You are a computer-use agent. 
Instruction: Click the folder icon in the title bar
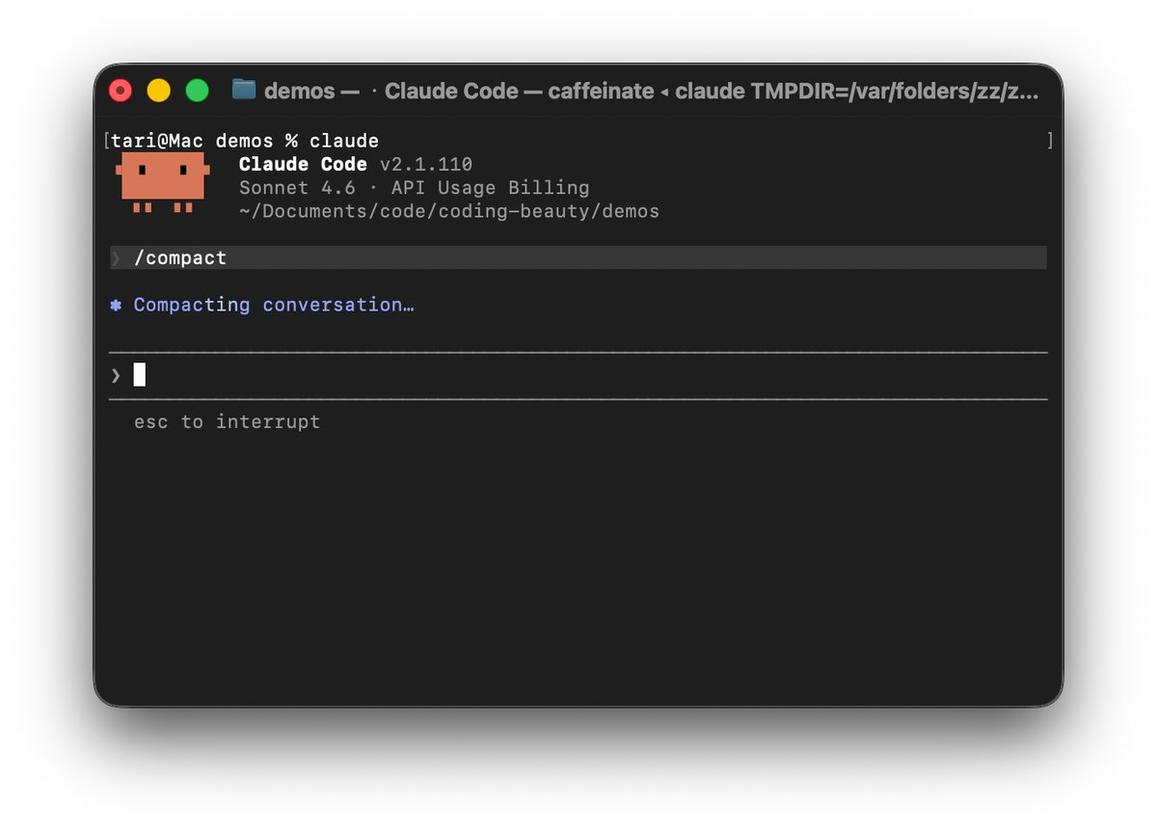click(244, 91)
